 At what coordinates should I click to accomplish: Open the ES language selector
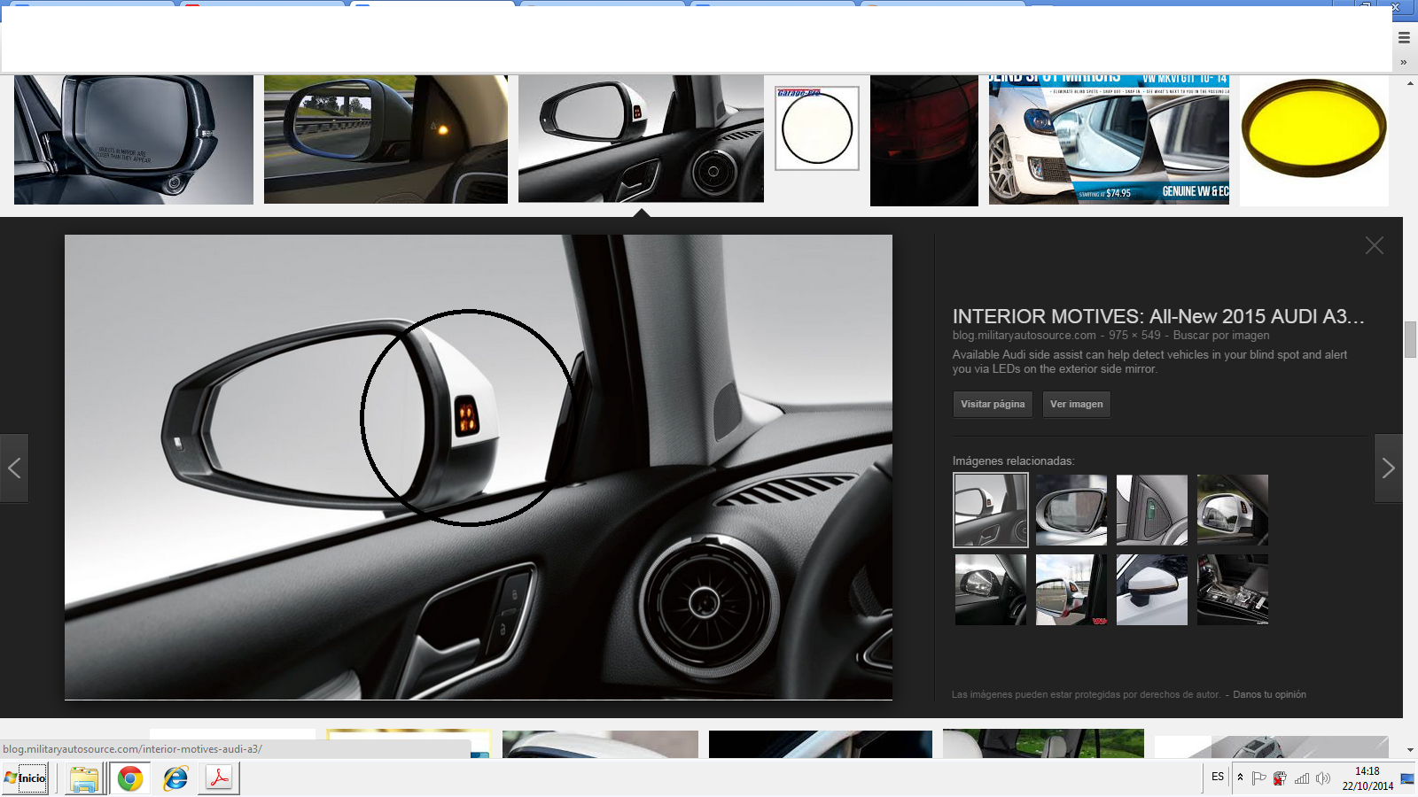point(1218,777)
